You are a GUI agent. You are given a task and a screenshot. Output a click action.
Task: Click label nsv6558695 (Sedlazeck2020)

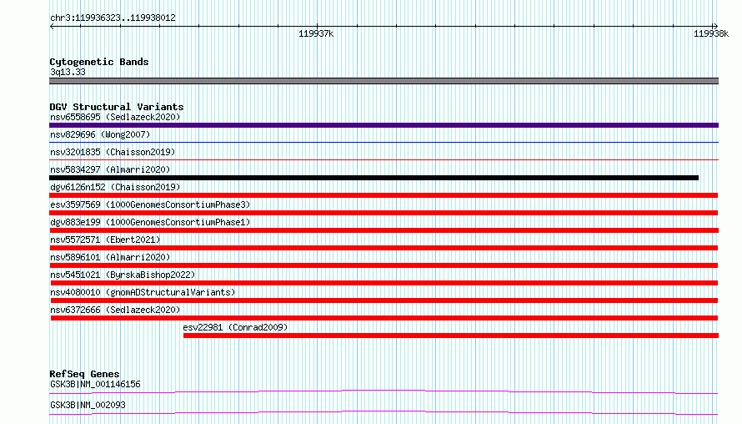coord(115,117)
